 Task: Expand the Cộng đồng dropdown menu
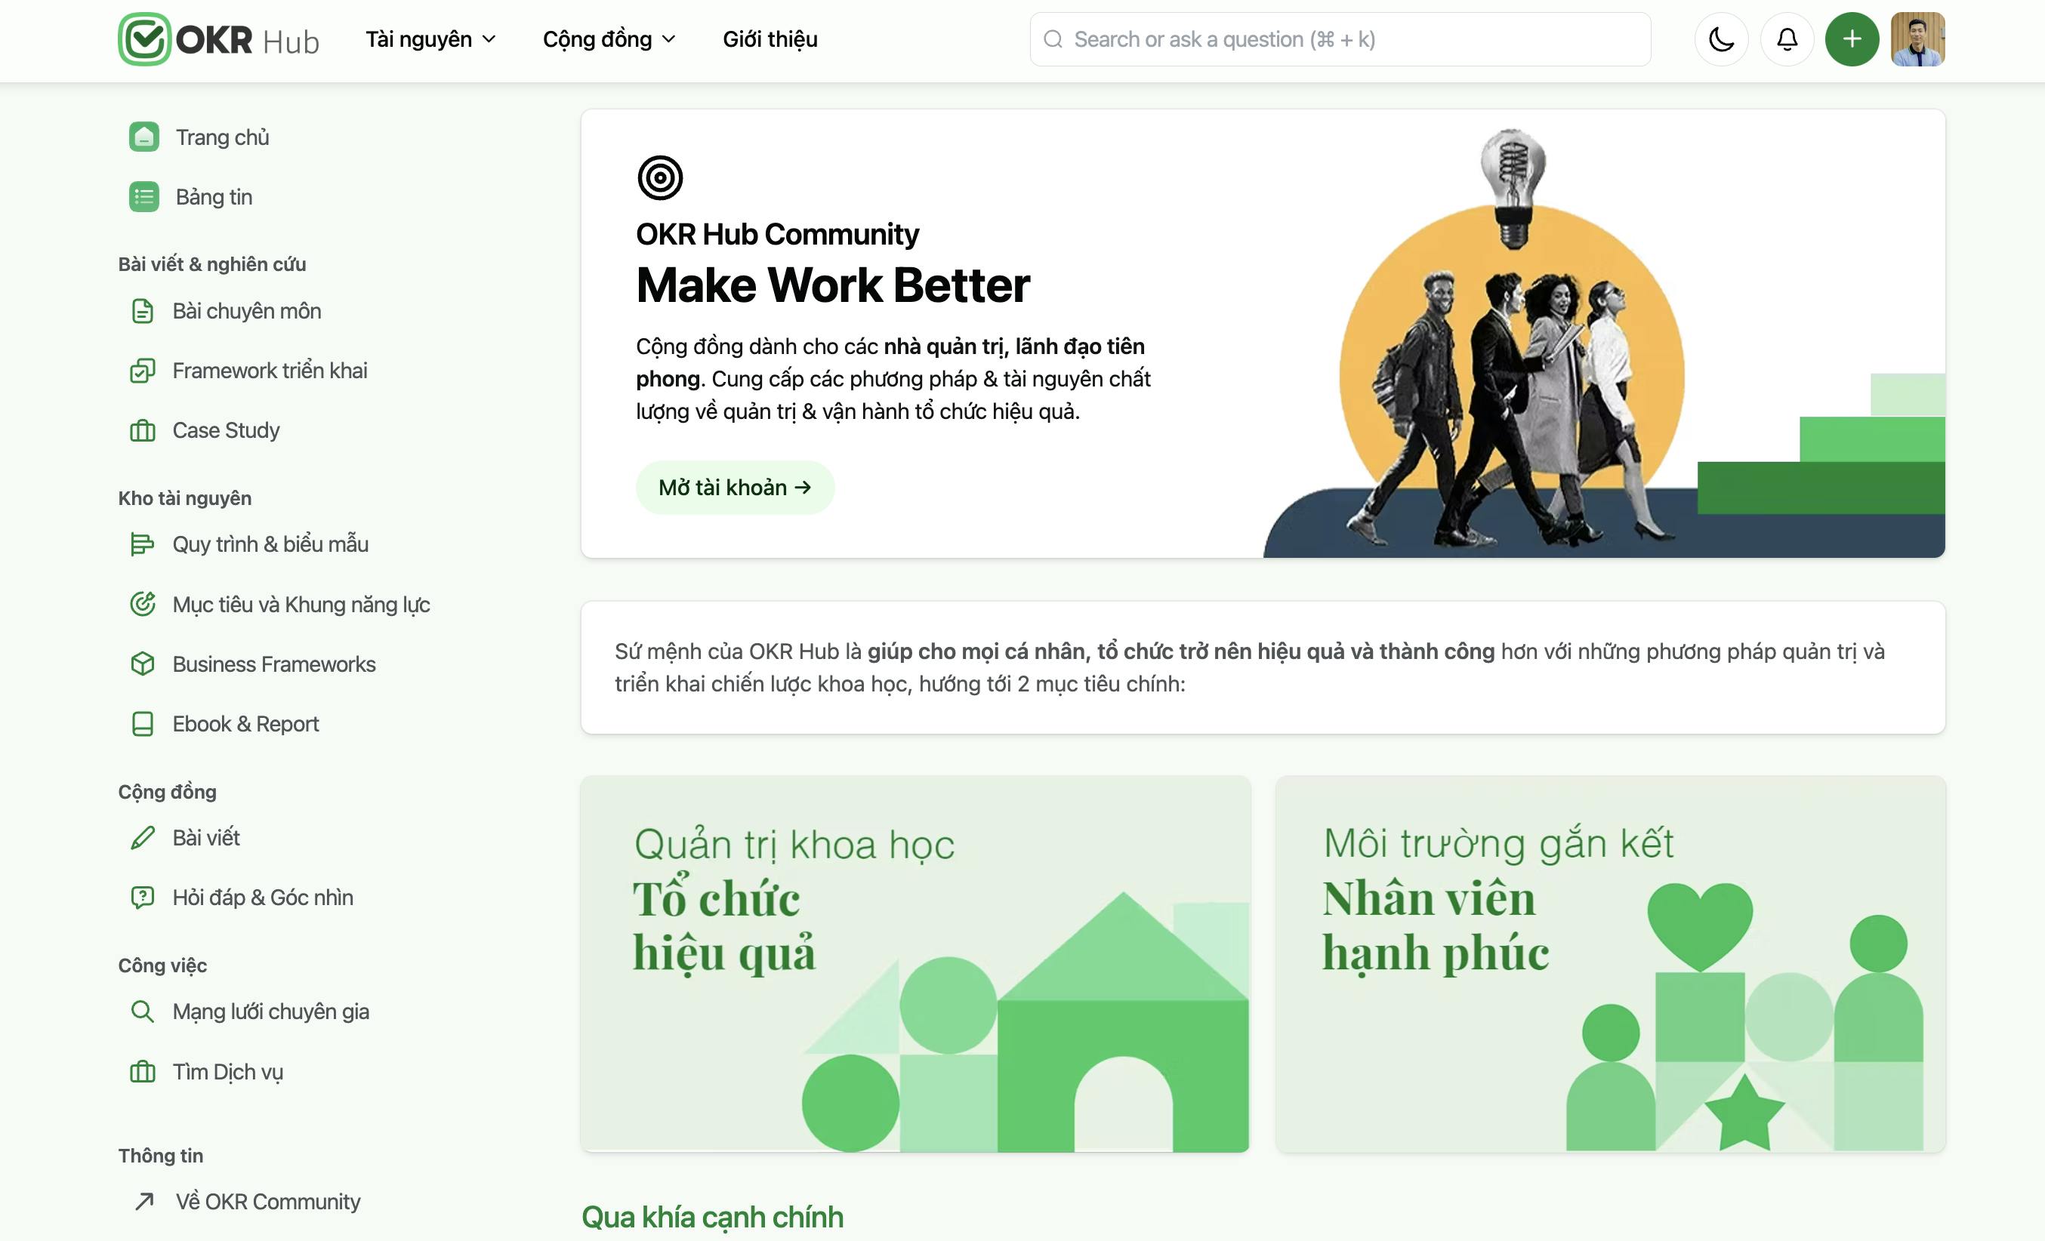point(609,39)
